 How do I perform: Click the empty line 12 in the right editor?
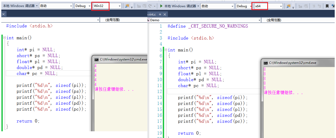(x=214, y=91)
